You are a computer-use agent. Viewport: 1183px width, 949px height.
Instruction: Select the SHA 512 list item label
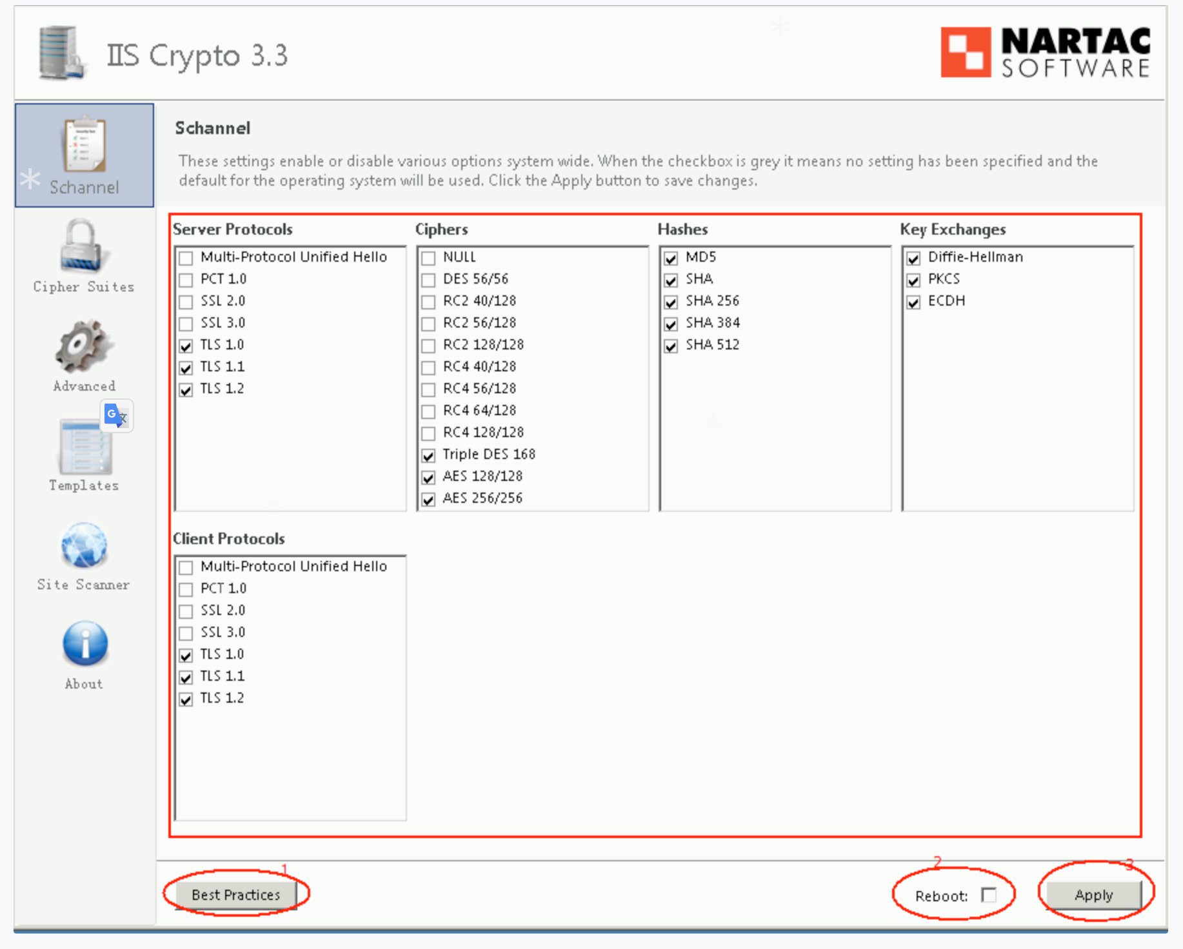(x=712, y=345)
